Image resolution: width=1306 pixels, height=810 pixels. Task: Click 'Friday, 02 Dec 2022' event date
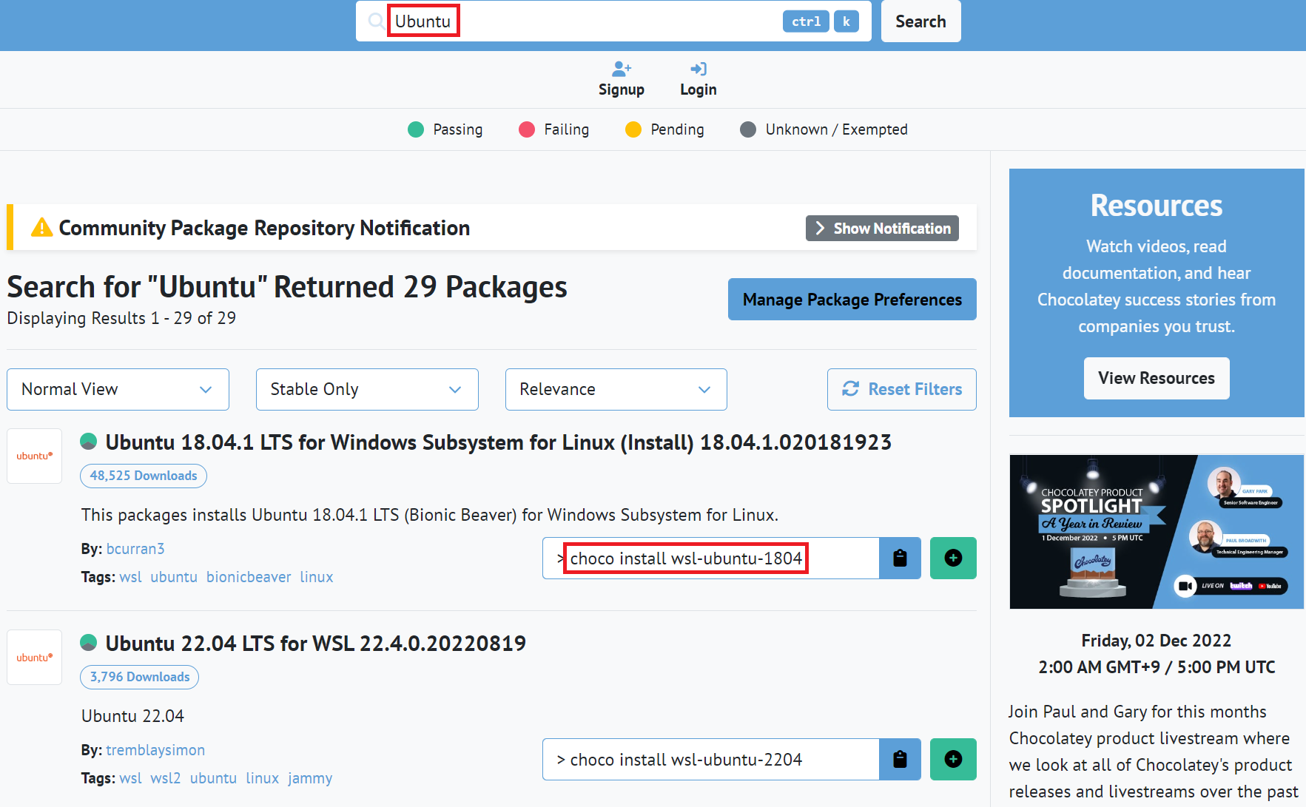(1157, 641)
